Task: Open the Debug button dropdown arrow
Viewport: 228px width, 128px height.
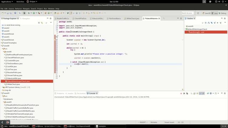Action: tap(31, 13)
